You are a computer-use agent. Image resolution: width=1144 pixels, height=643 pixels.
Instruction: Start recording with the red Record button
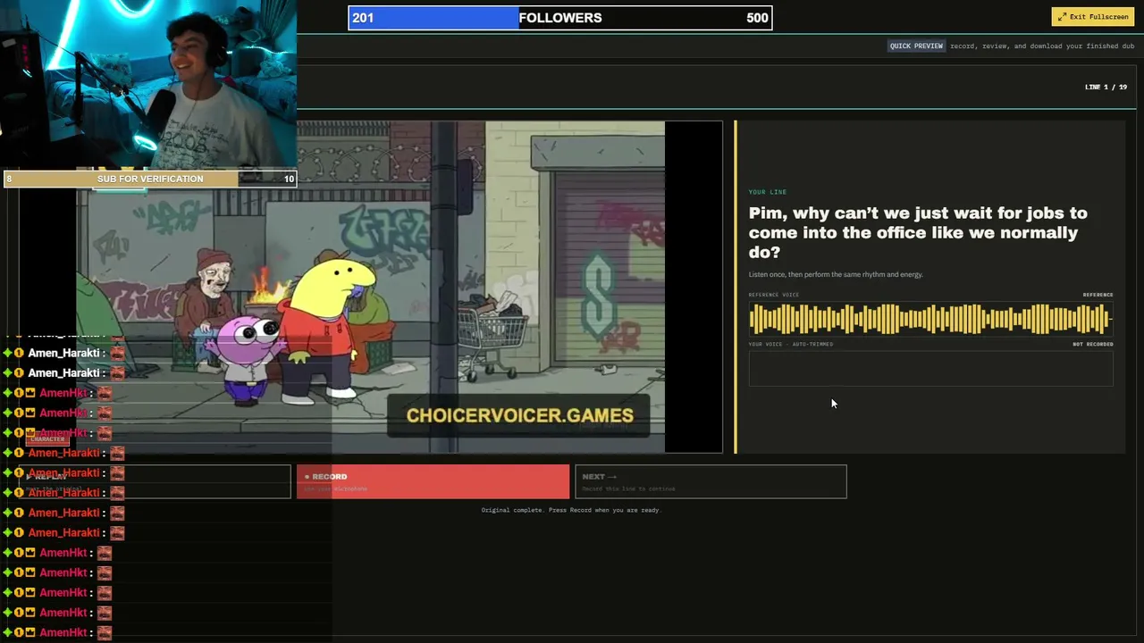(x=433, y=481)
